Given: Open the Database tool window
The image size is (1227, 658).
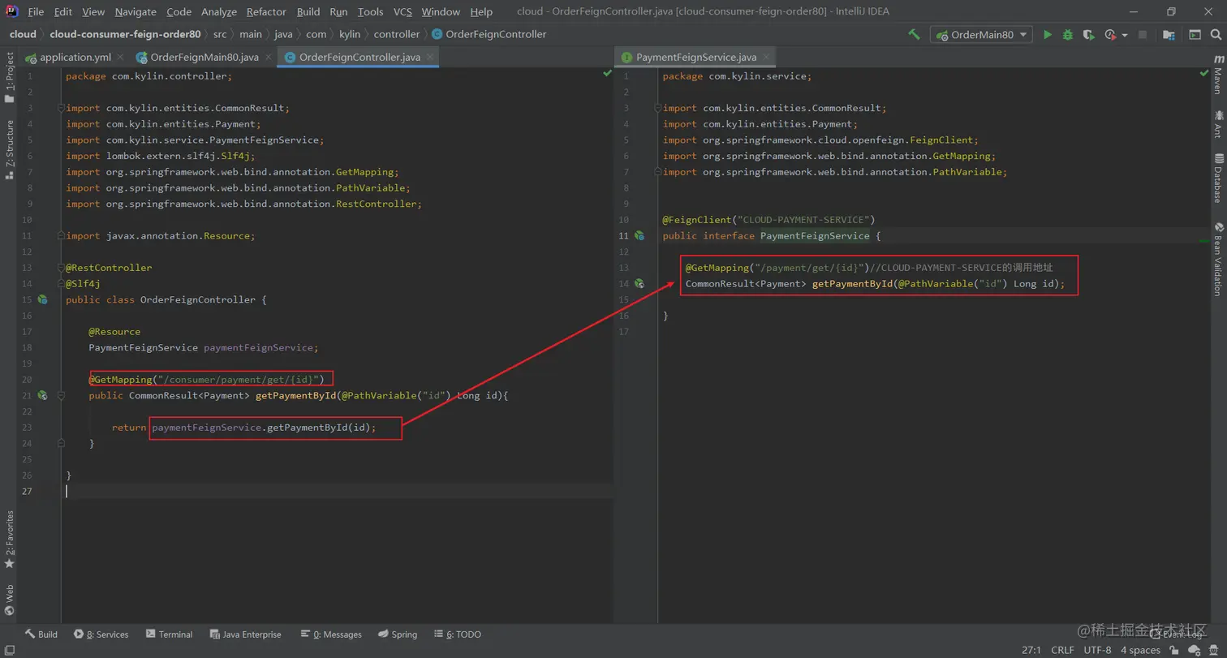Looking at the screenshot, I should coord(1218,178).
